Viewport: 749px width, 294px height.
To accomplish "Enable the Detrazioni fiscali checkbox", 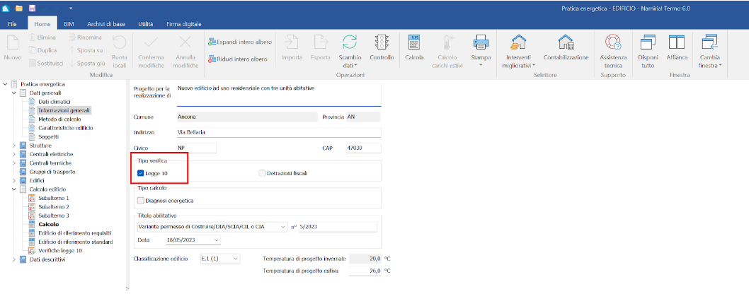I will [x=262, y=172].
